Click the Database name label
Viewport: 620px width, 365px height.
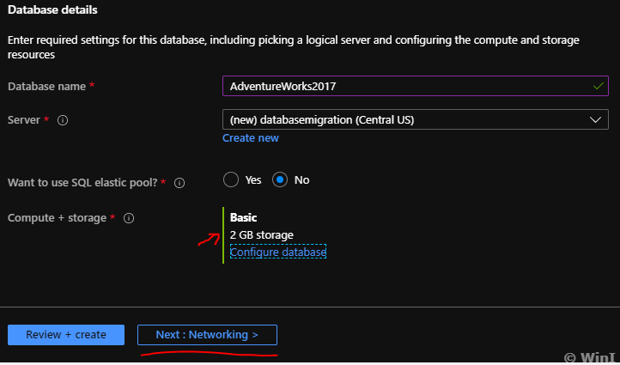46,87
